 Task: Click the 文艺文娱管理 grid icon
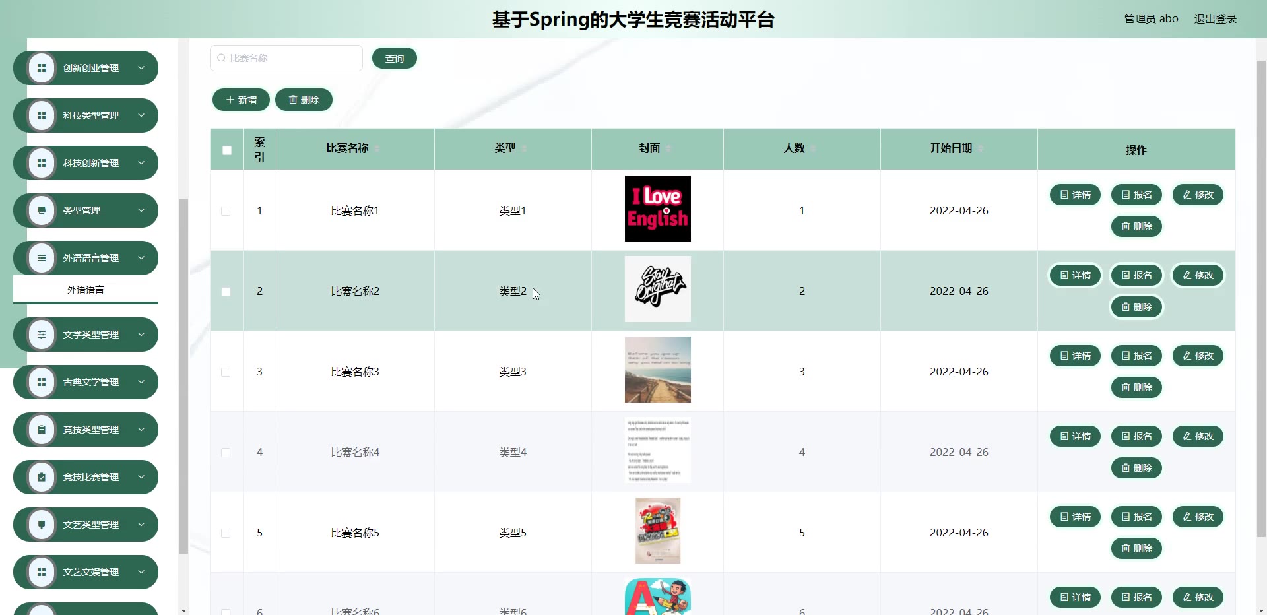(x=42, y=572)
